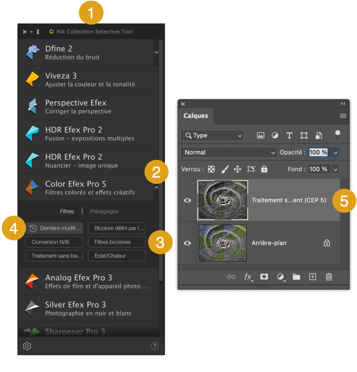Click the link layers icon

(x=231, y=277)
